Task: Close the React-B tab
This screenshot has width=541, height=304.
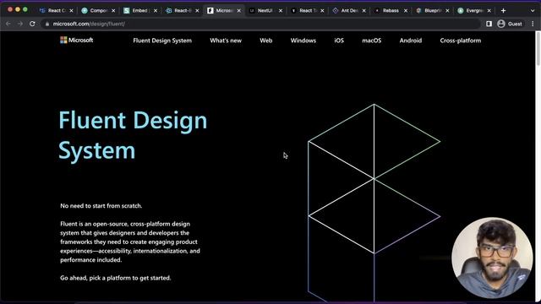Action: (x=197, y=11)
